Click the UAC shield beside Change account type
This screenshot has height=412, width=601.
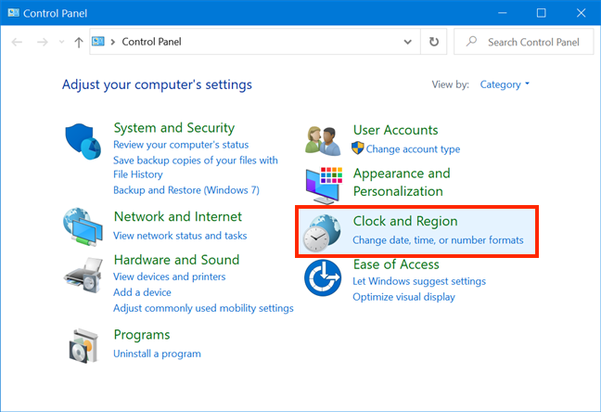(x=358, y=148)
